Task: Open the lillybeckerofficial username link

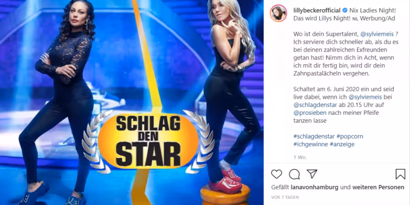Action: pyautogui.click(x=317, y=10)
